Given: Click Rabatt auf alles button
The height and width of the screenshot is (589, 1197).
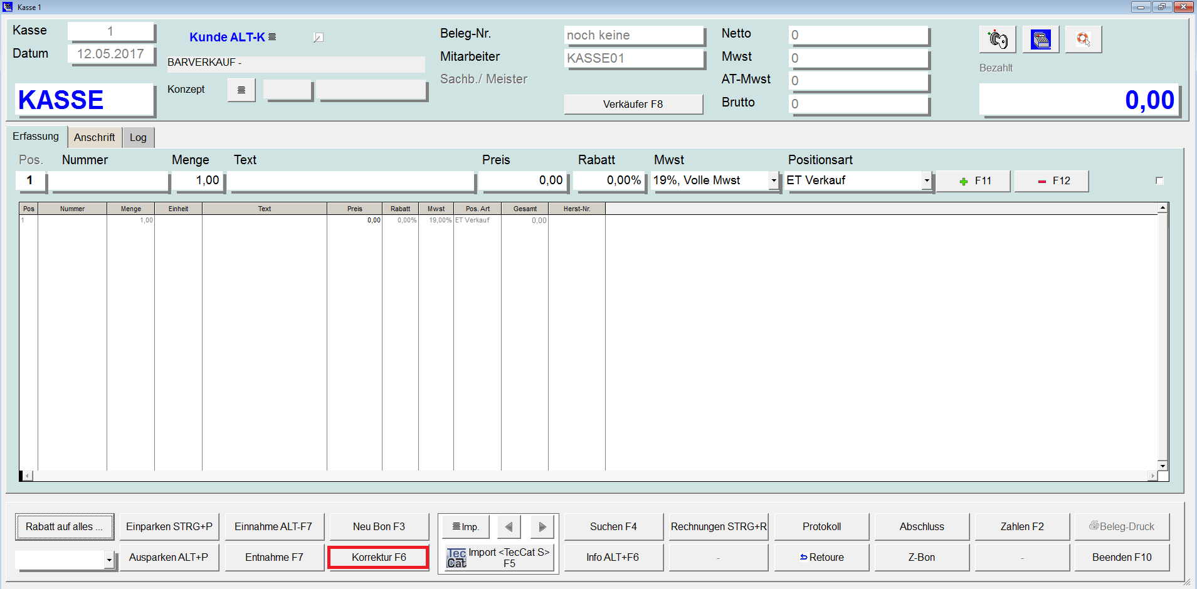Looking at the screenshot, I should 64,527.
